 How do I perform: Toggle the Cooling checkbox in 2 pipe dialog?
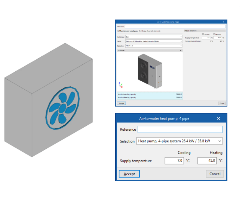pyautogui.click(x=202, y=34)
